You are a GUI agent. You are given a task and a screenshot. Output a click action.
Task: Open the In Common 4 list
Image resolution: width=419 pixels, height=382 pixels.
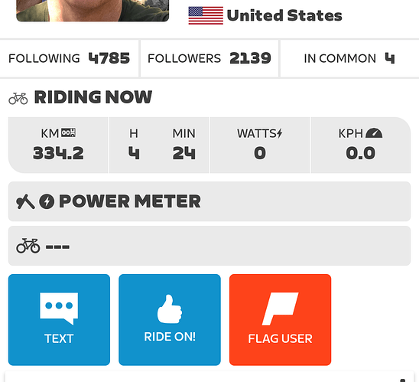click(349, 59)
